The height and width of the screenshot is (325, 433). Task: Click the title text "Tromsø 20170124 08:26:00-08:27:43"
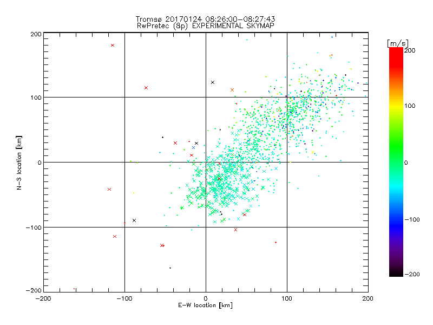(x=205, y=19)
